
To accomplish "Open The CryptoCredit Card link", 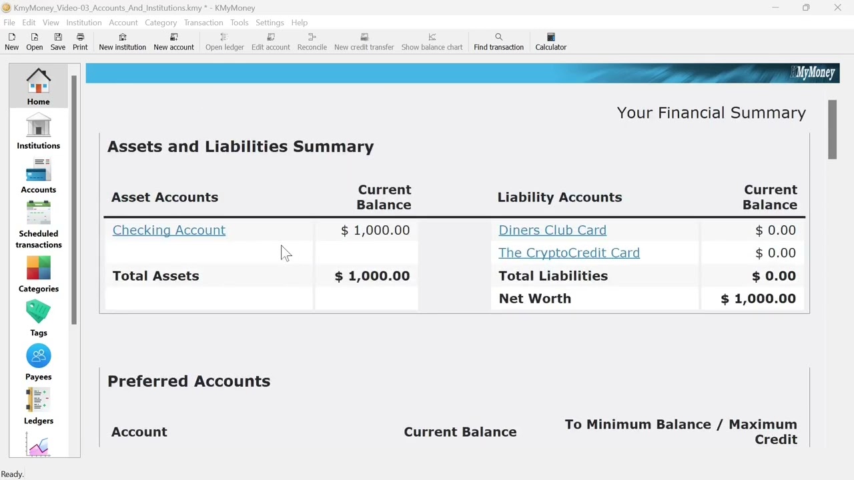I will 569,253.
